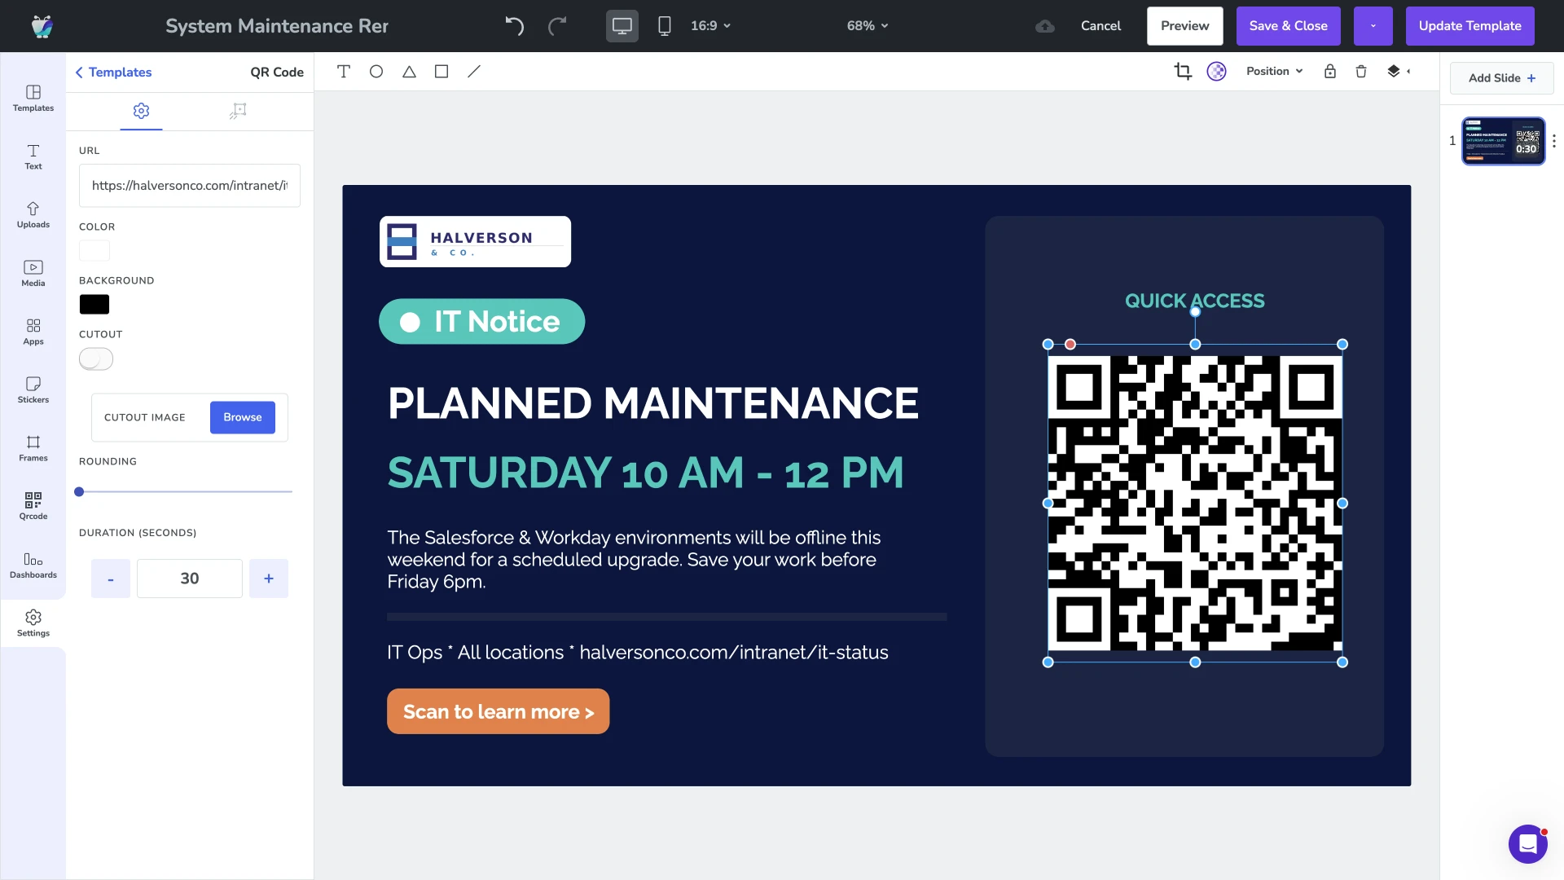1564x880 pixels.
Task: Pick the QR code Color swatch
Action: (94, 250)
